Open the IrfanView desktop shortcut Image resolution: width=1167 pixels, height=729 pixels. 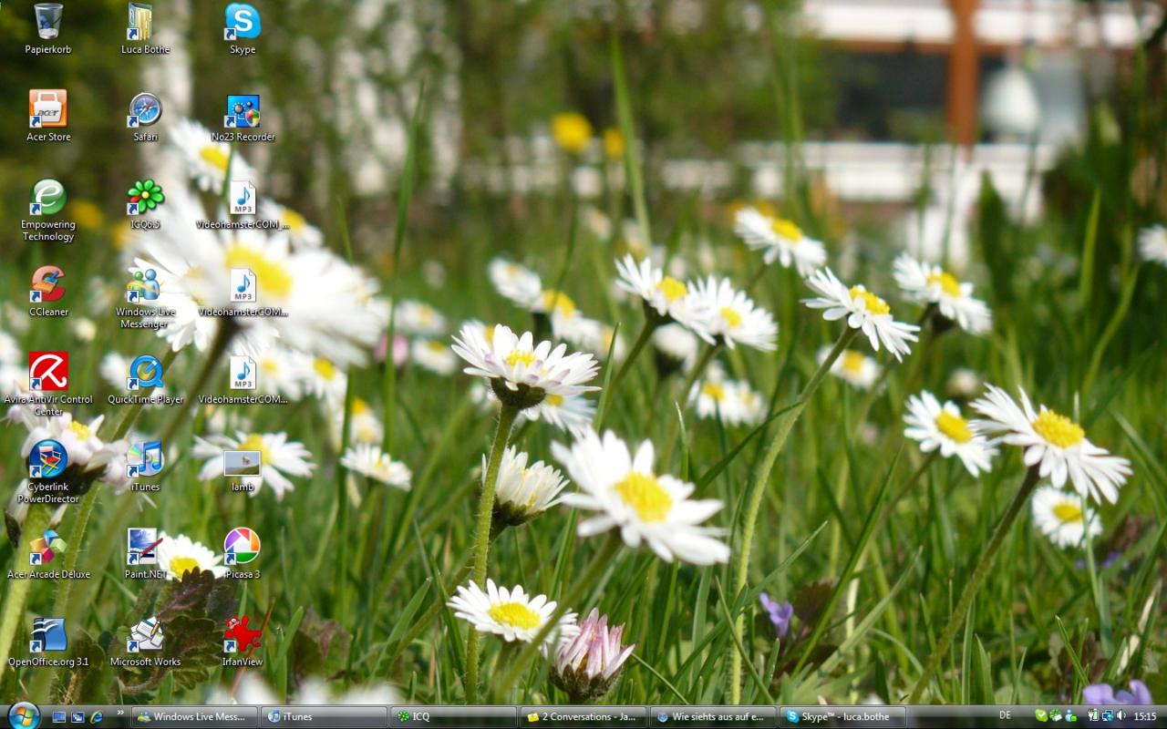tap(242, 634)
